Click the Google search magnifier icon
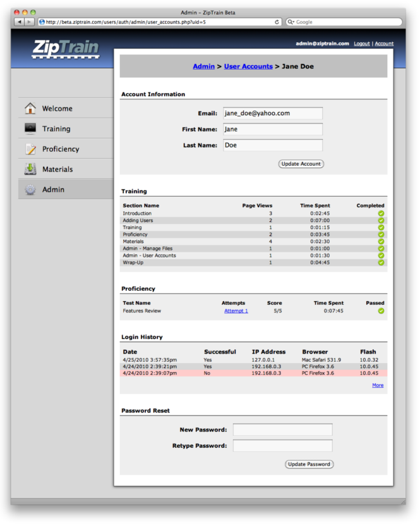The width and height of the screenshot is (420, 525). 291,22
